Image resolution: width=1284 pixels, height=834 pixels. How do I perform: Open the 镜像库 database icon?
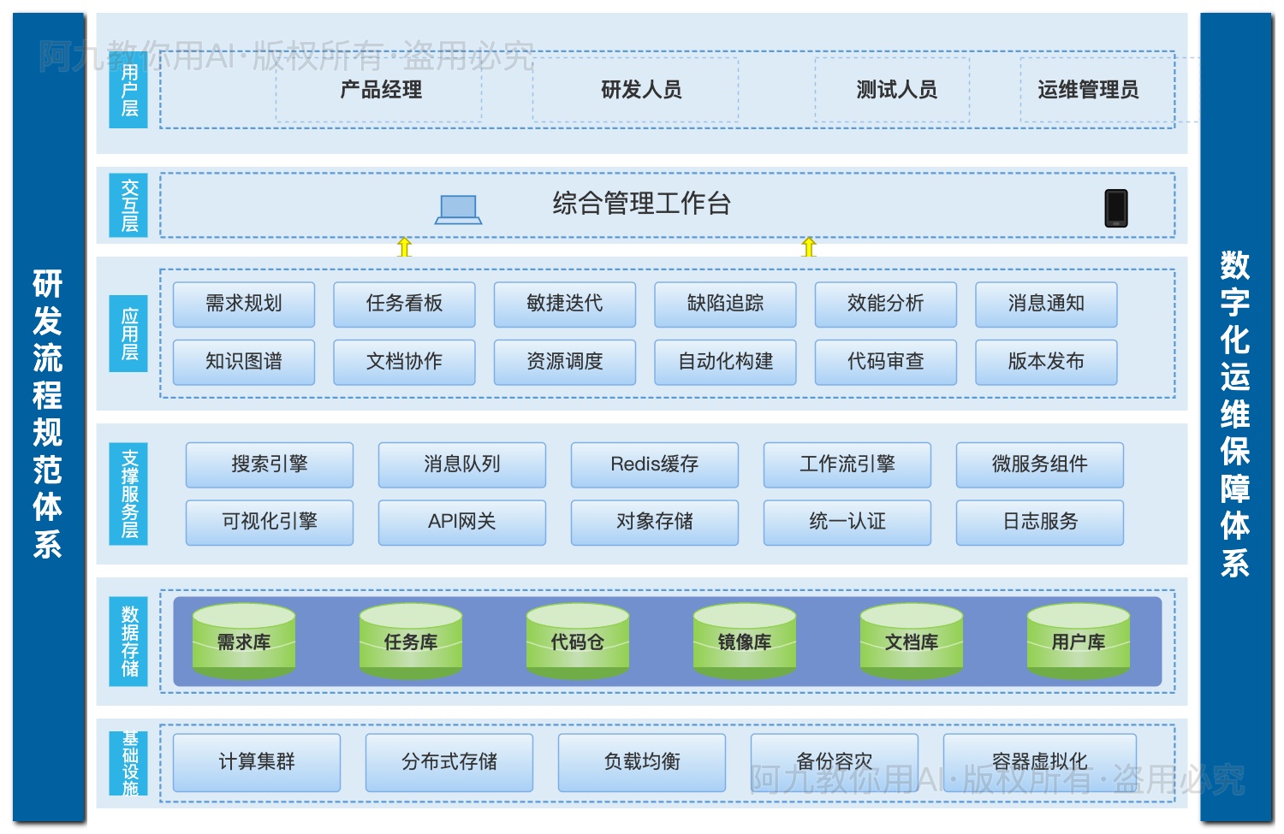744,642
